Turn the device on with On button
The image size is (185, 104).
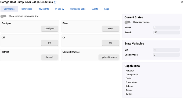(x=111, y=43)
